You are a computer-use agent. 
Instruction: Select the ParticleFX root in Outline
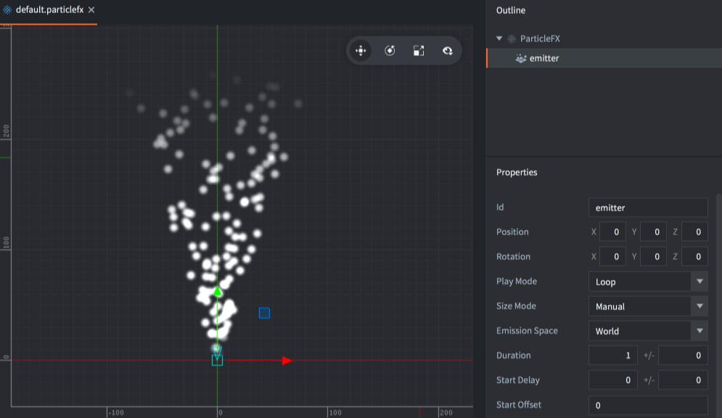pos(539,39)
